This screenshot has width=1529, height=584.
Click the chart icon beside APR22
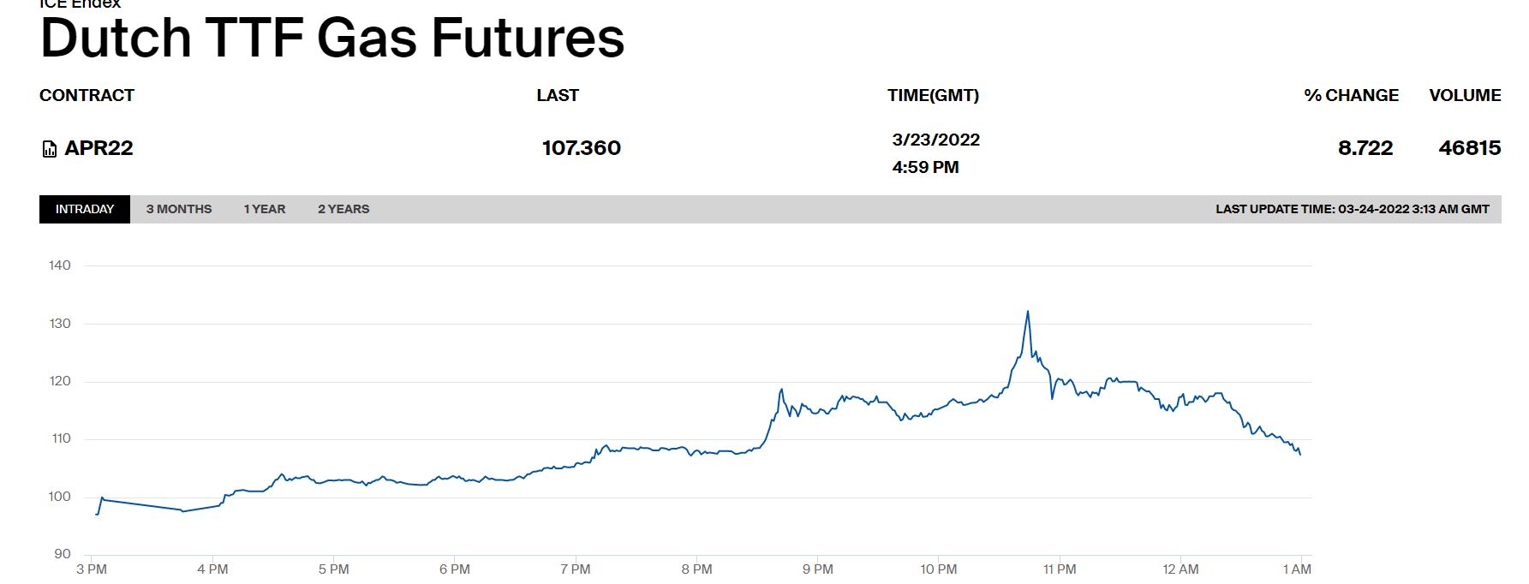(50, 149)
